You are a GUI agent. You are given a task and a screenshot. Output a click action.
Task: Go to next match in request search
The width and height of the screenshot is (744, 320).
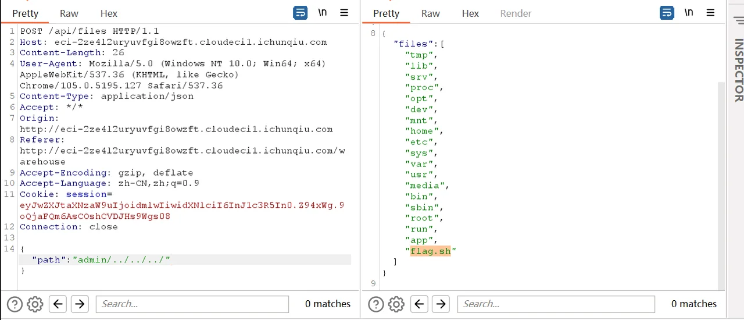coord(80,304)
